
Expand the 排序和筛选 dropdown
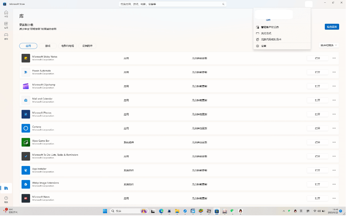pyautogui.click(x=329, y=45)
